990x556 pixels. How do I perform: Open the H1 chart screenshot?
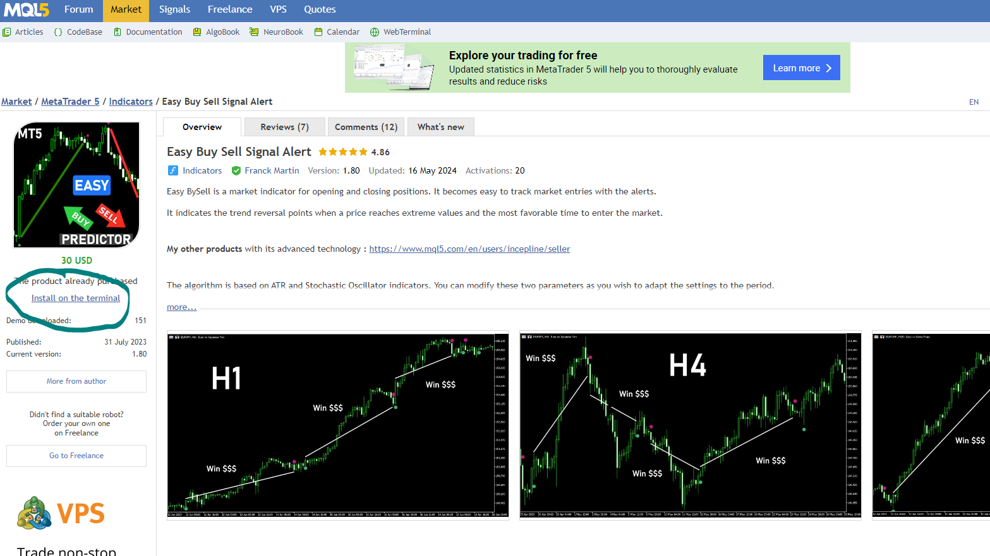338,425
